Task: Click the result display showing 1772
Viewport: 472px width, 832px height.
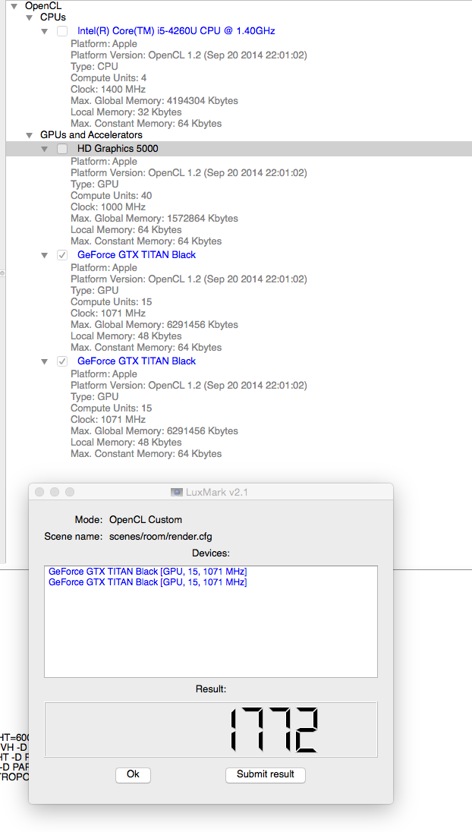Action: point(211,730)
